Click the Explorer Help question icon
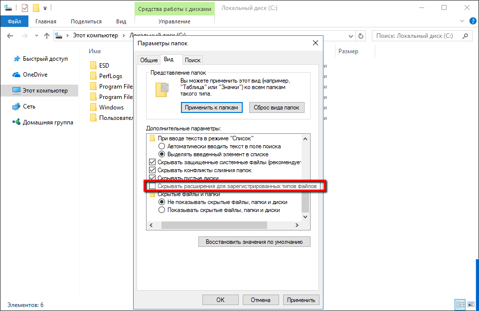The image size is (479, 311). (x=473, y=21)
